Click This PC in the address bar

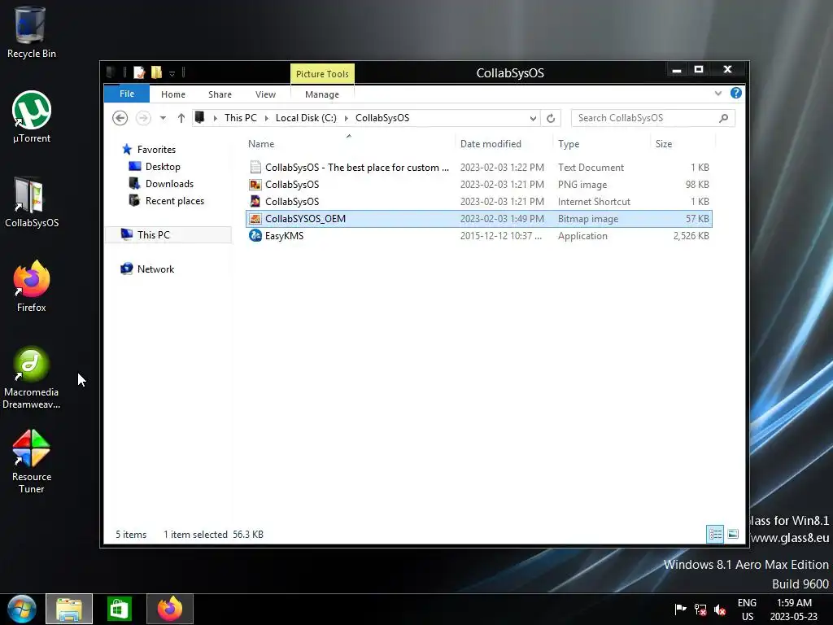(x=241, y=118)
